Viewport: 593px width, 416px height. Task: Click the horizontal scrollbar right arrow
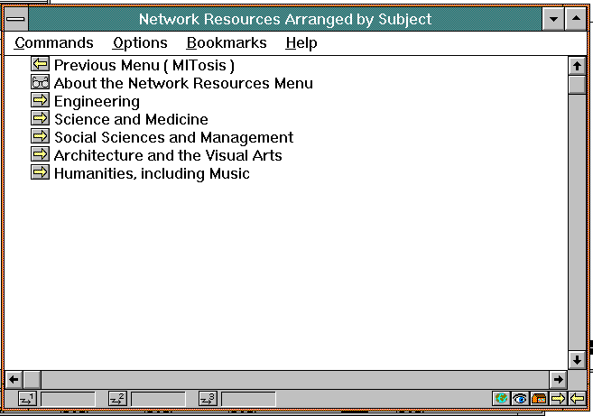(558, 379)
